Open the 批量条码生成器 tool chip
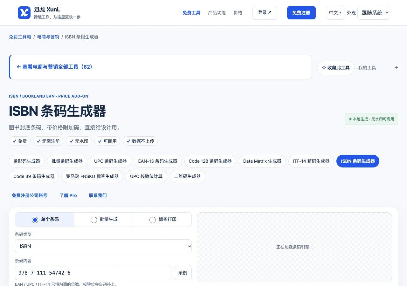This screenshot has width=407, height=286. tap(67, 161)
